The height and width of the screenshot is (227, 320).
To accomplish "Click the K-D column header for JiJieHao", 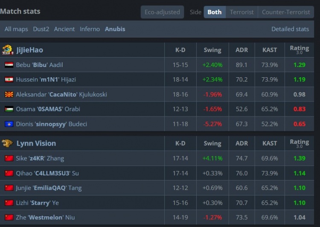I will pos(180,50).
